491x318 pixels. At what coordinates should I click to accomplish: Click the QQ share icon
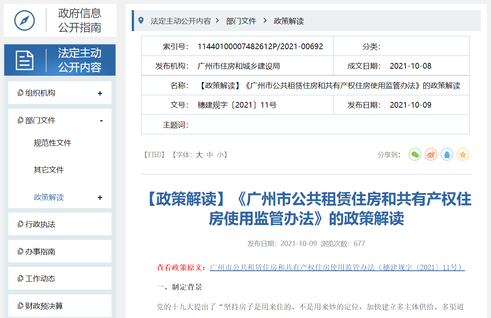[447, 154]
